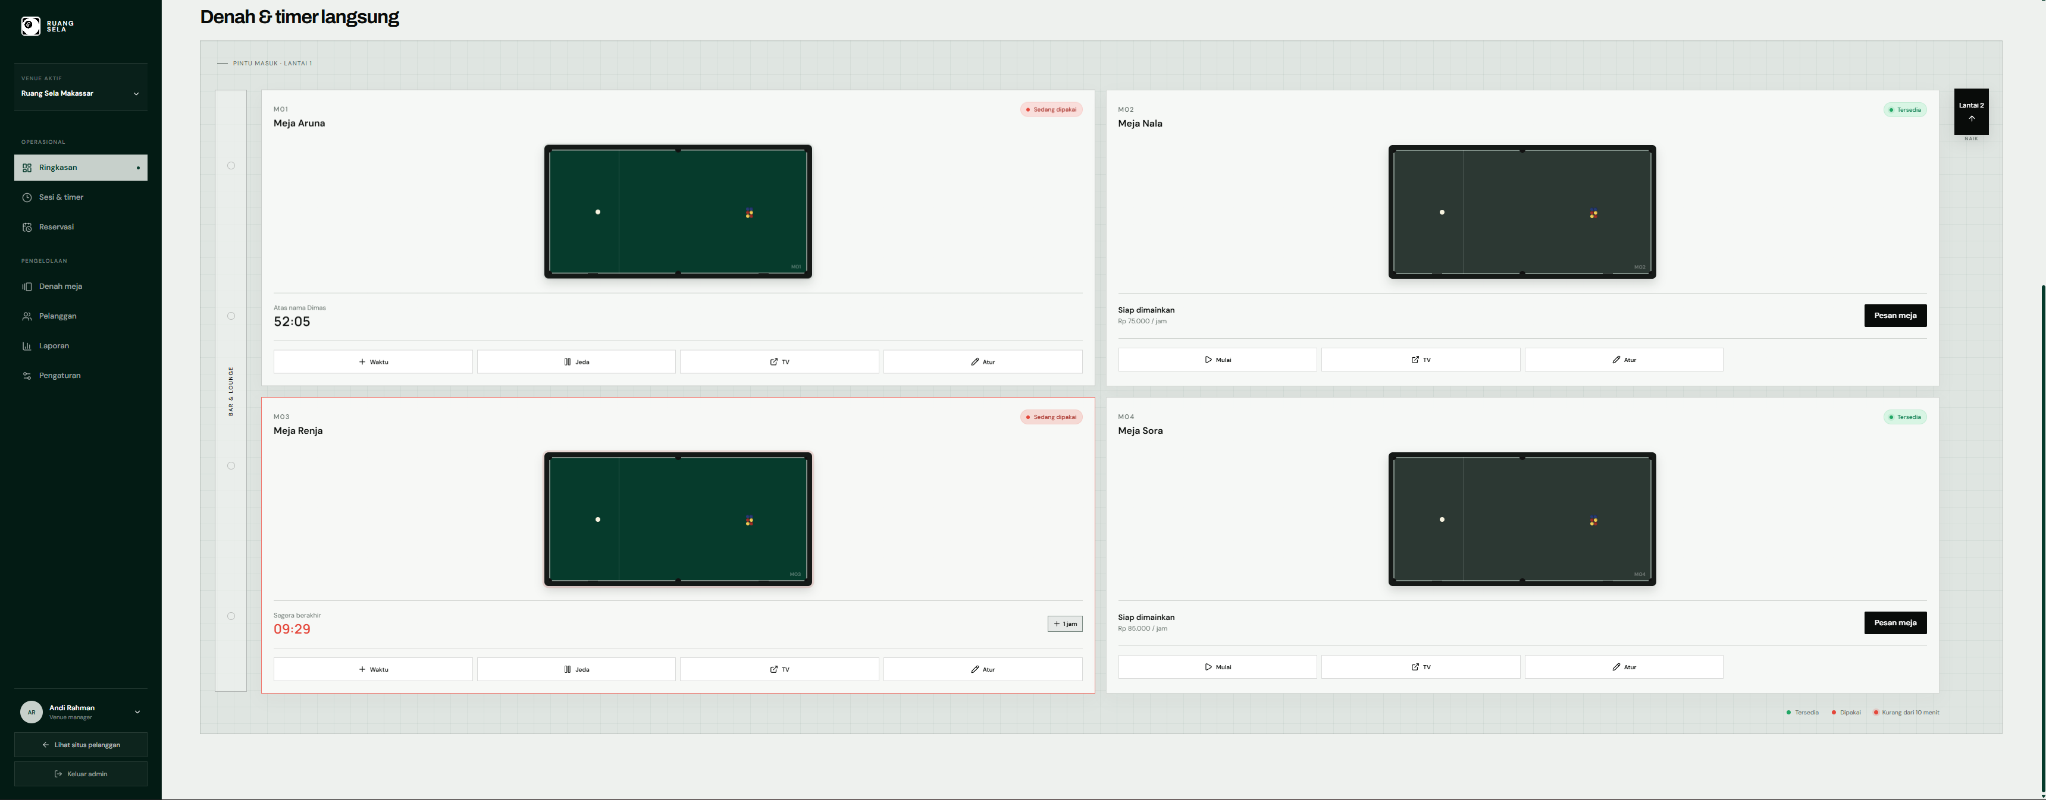Click the Ruang Sela logo icon
The image size is (2046, 800).
pyautogui.click(x=30, y=26)
